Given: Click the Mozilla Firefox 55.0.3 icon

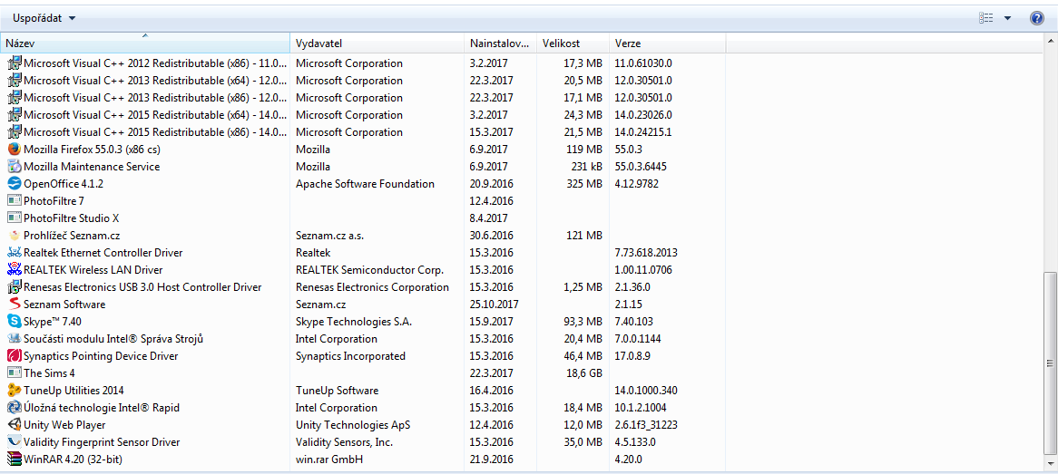Looking at the screenshot, I should tap(14, 150).
